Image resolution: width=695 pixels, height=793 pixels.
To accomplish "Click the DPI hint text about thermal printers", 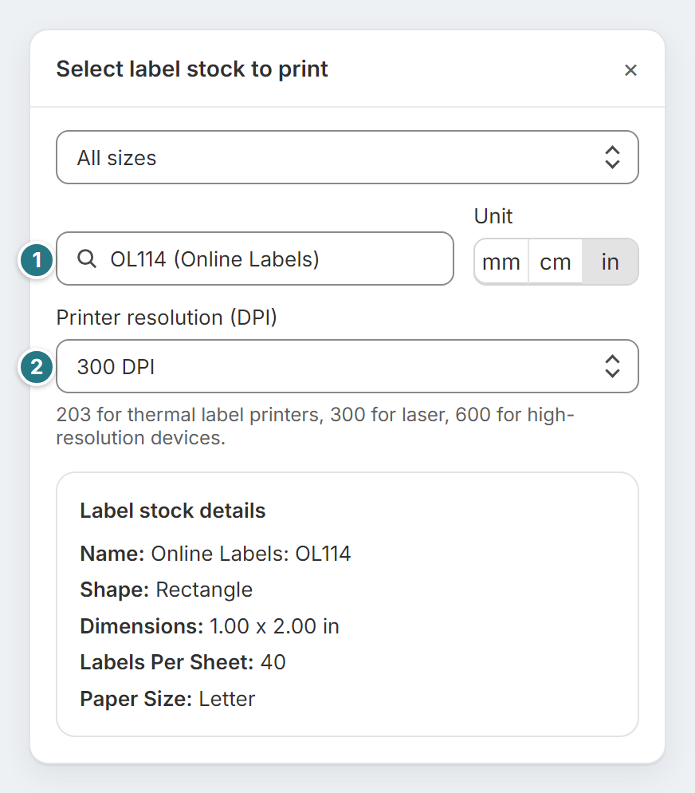I will [315, 426].
